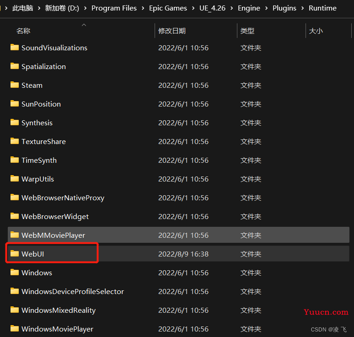Screen dimensions: 354x337
Task: Go to Plugins in the breadcrumb
Action: [284, 8]
